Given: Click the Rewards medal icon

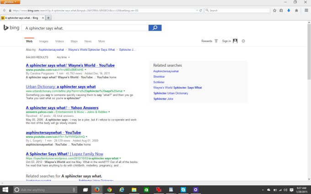Looking at the screenshot, I should click(216, 41).
